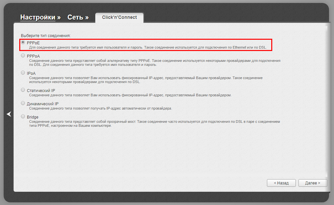
Task: Click the Bridge label text
Action: tap(33, 117)
